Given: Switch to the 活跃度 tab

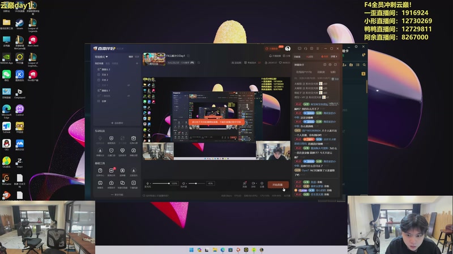Looking at the screenshot, I should pyautogui.click(x=321, y=72).
